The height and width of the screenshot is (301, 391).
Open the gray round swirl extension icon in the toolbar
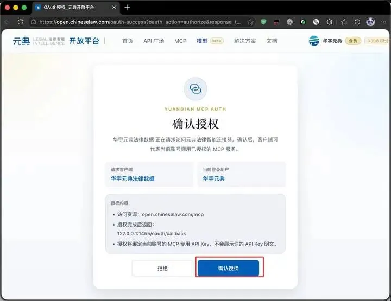(289, 22)
